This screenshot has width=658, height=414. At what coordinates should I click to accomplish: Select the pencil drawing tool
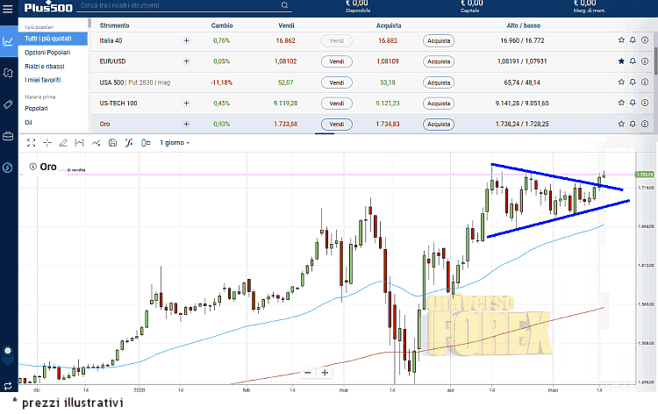coord(64,142)
